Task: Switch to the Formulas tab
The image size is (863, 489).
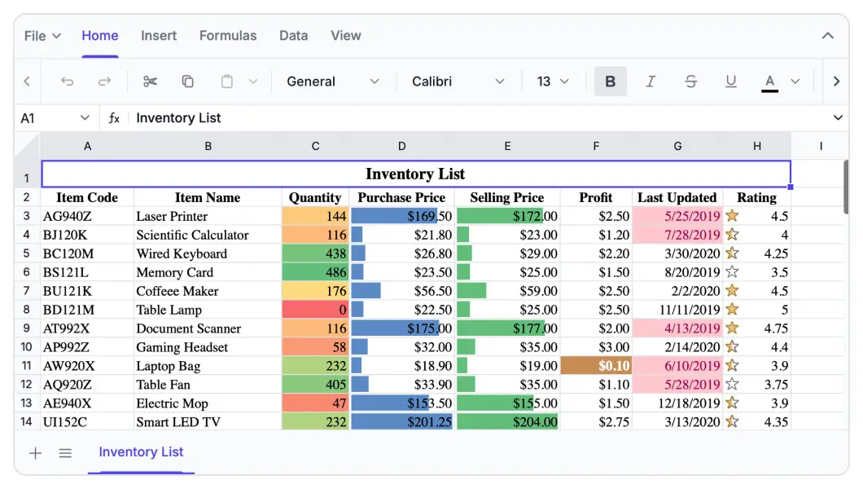Action: point(228,36)
